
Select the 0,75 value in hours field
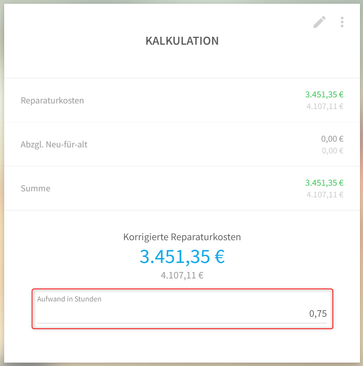[318, 314]
